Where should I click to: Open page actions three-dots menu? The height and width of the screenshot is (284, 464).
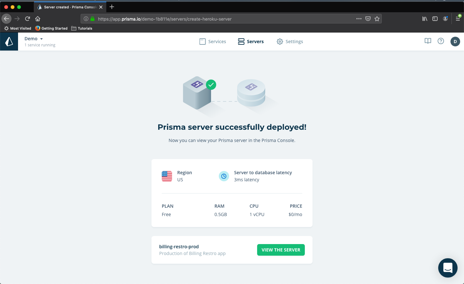[359, 19]
